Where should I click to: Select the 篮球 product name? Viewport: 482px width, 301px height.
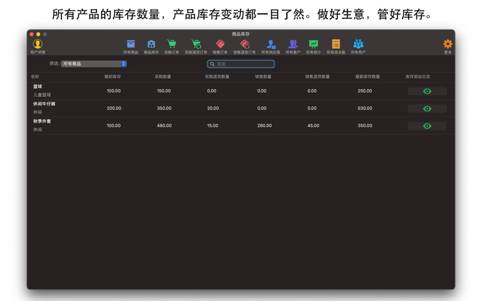click(x=37, y=87)
